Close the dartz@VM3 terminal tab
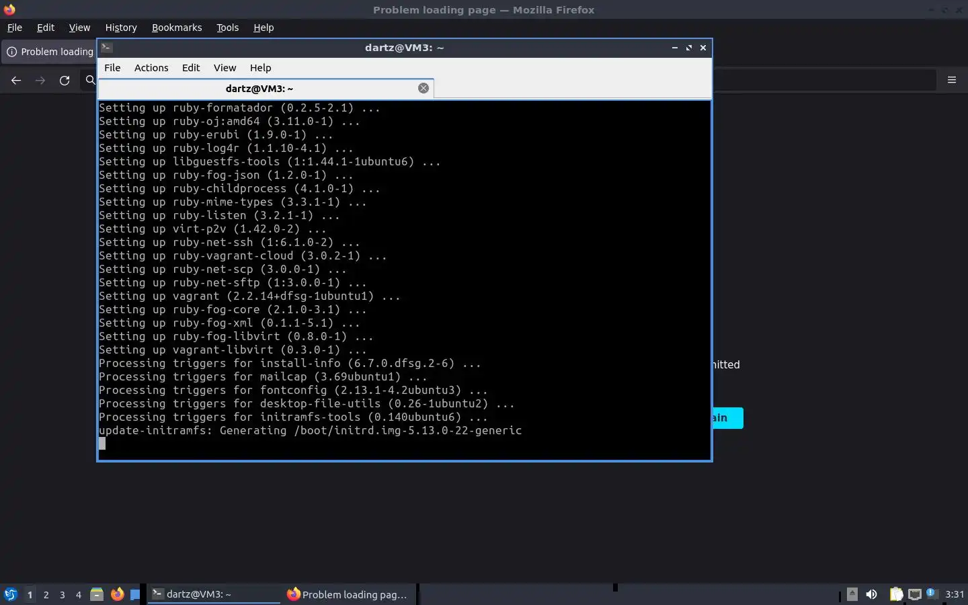This screenshot has height=605, width=968. pos(424,88)
